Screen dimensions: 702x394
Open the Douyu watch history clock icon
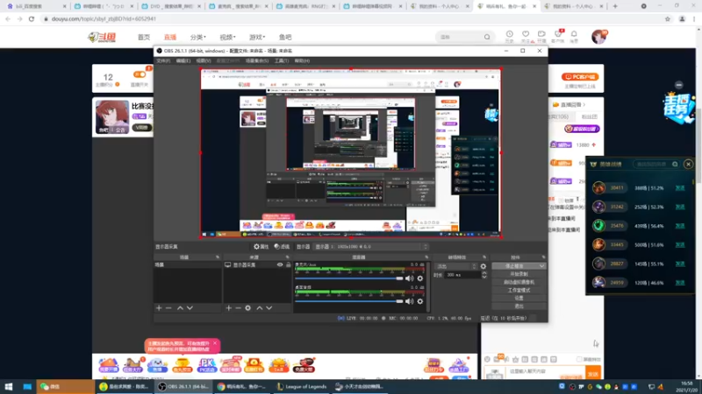[510, 36]
